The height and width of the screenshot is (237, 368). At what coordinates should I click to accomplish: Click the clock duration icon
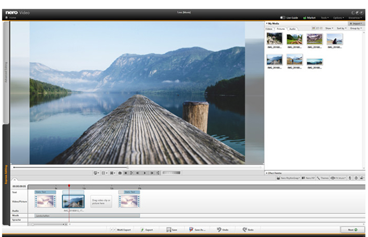coord(356,178)
